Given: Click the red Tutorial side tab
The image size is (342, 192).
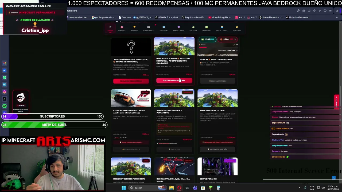Looking at the screenshot, I should coord(336,102).
